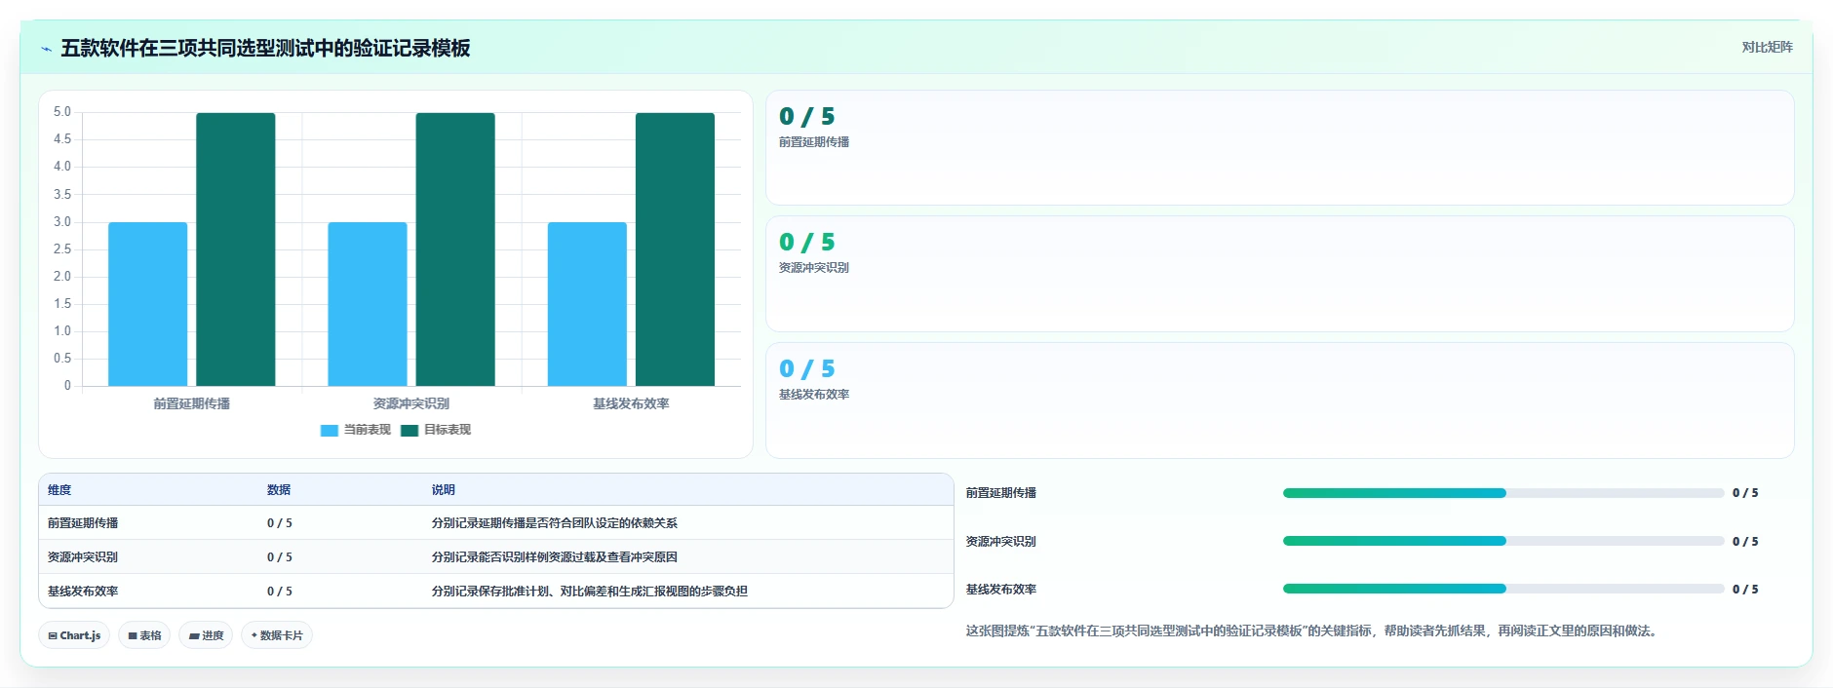
Task: Click description 分别记录延期传播是否符合团队设定的依赖关系
Action: (x=555, y=523)
